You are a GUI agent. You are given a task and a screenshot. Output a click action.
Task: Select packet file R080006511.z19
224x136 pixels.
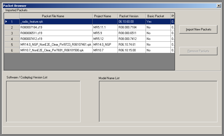56,33
